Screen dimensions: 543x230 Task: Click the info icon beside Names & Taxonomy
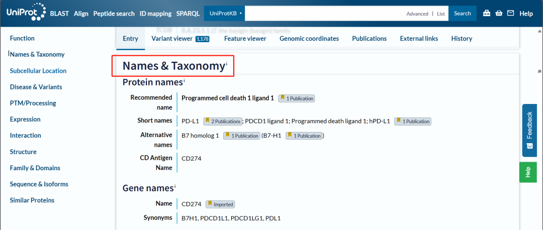click(227, 63)
